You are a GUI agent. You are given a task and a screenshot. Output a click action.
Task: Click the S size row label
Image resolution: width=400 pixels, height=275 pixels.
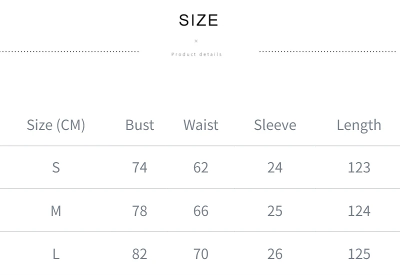tap(56, 167)
